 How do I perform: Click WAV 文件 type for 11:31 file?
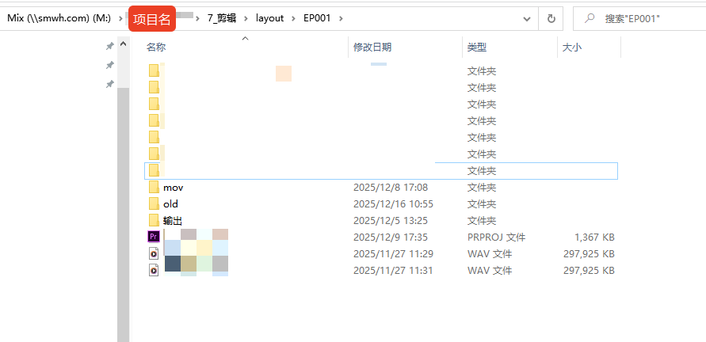490,271
